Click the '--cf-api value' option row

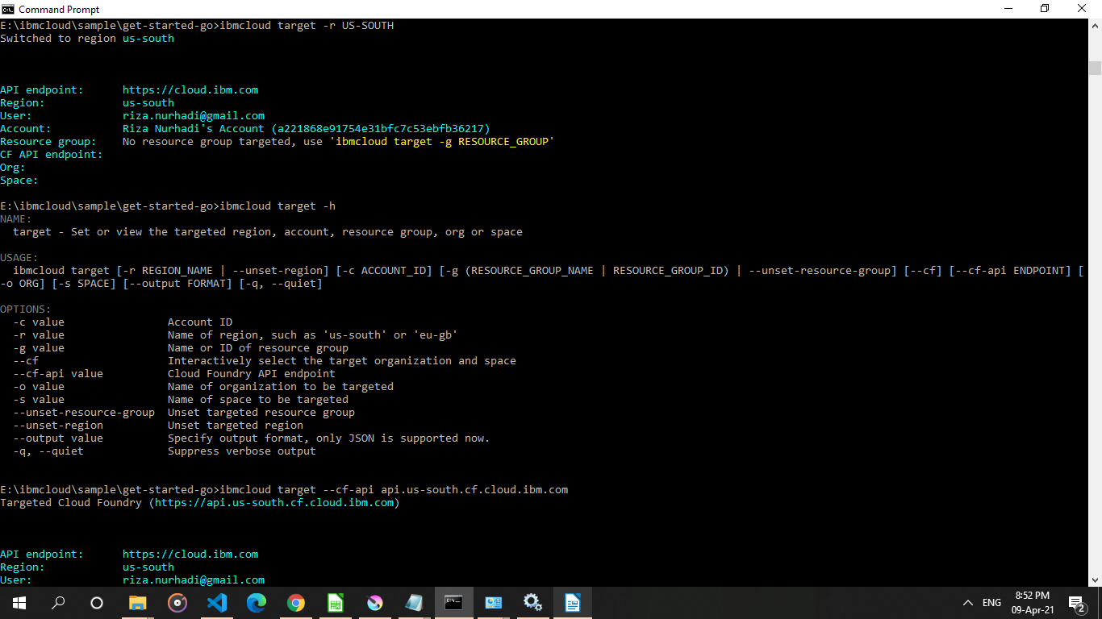tap(174, 374)
